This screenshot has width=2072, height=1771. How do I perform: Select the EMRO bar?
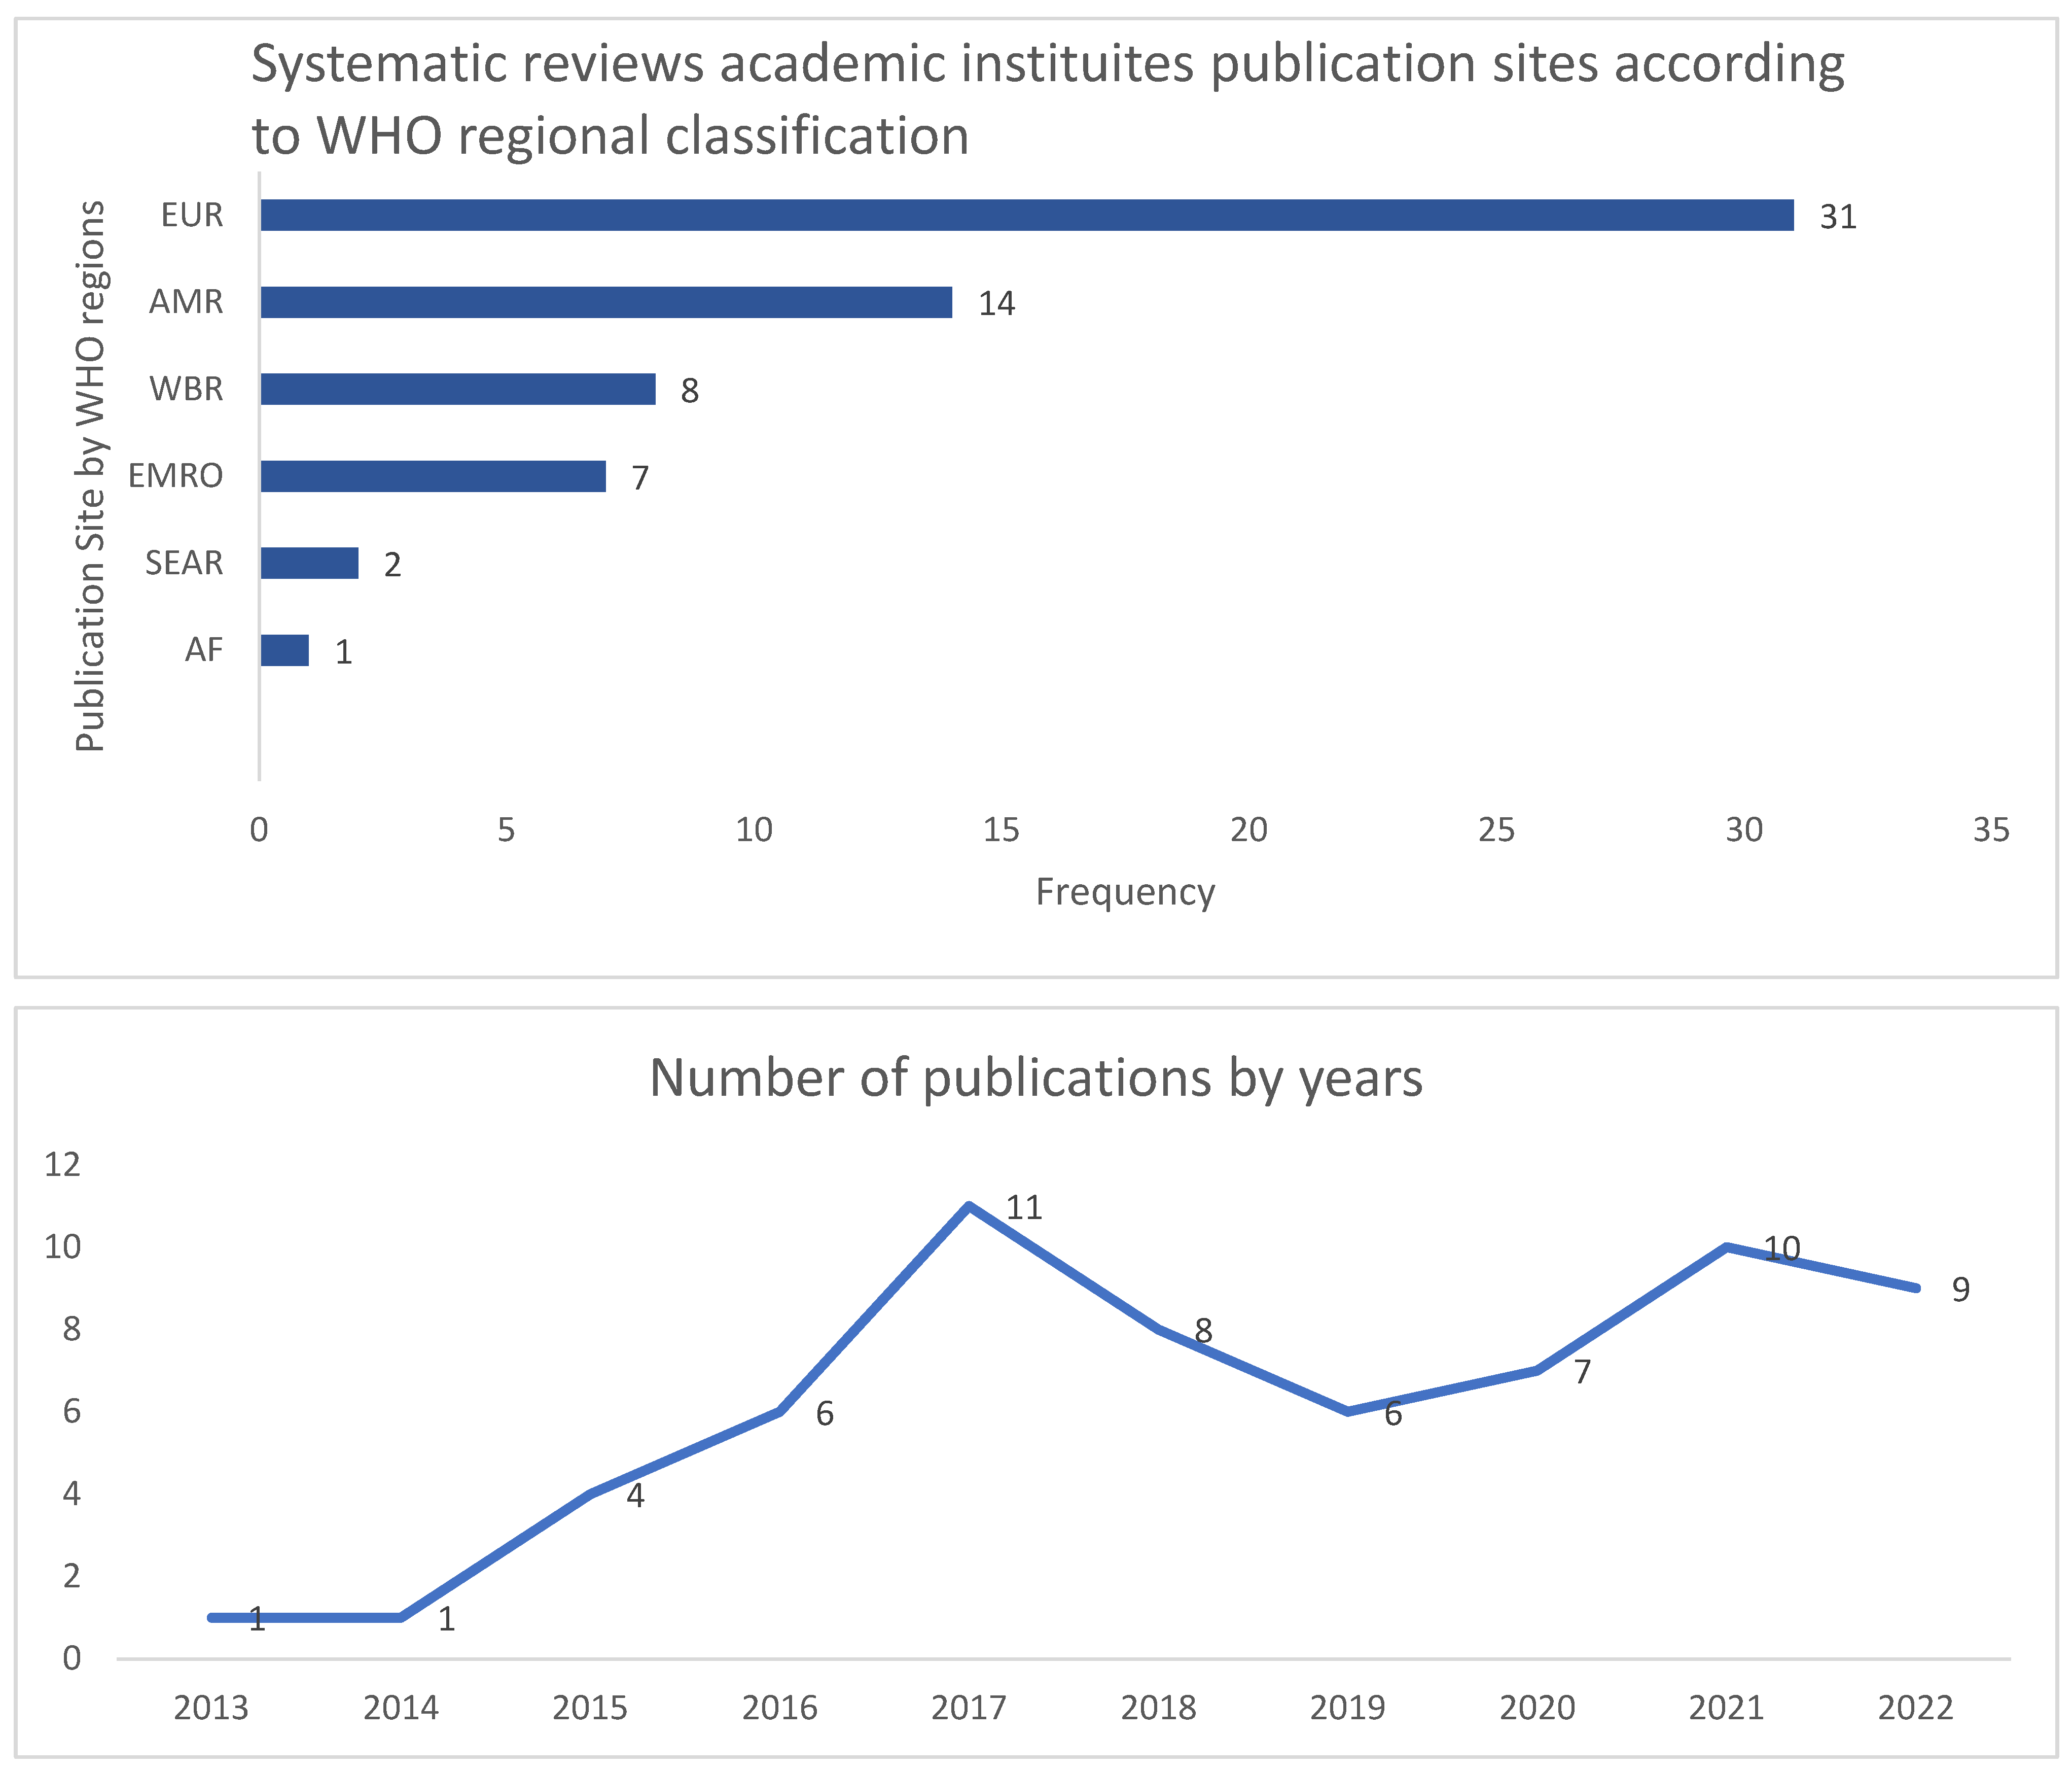coord(433,476)
